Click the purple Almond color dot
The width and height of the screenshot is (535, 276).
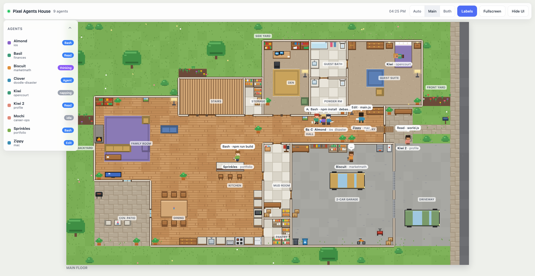pyautogui.click(x=9, y=43)
